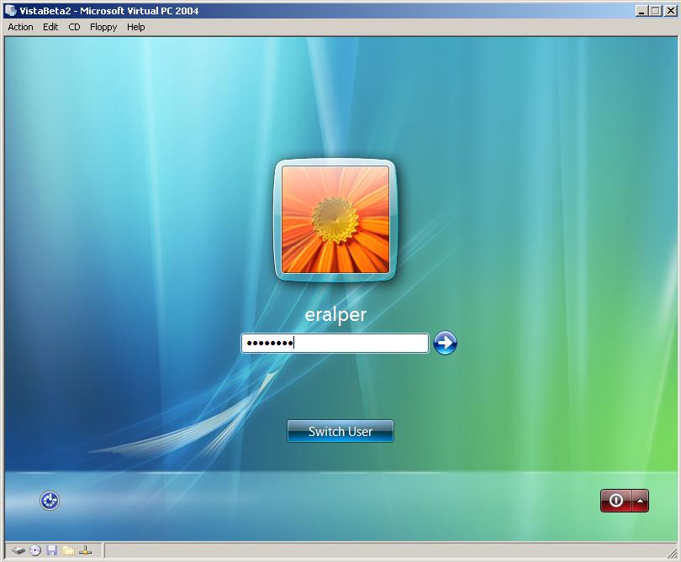Expand shutdown options arrow
Image resolution: width=681 pixels, height=562 pixels.
click(x=641, y=501)
